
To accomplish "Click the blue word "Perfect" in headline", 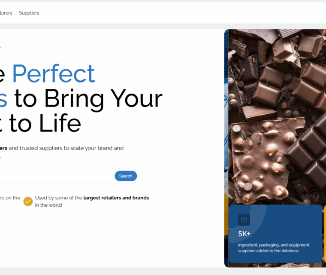I will (x=53, y=74).
